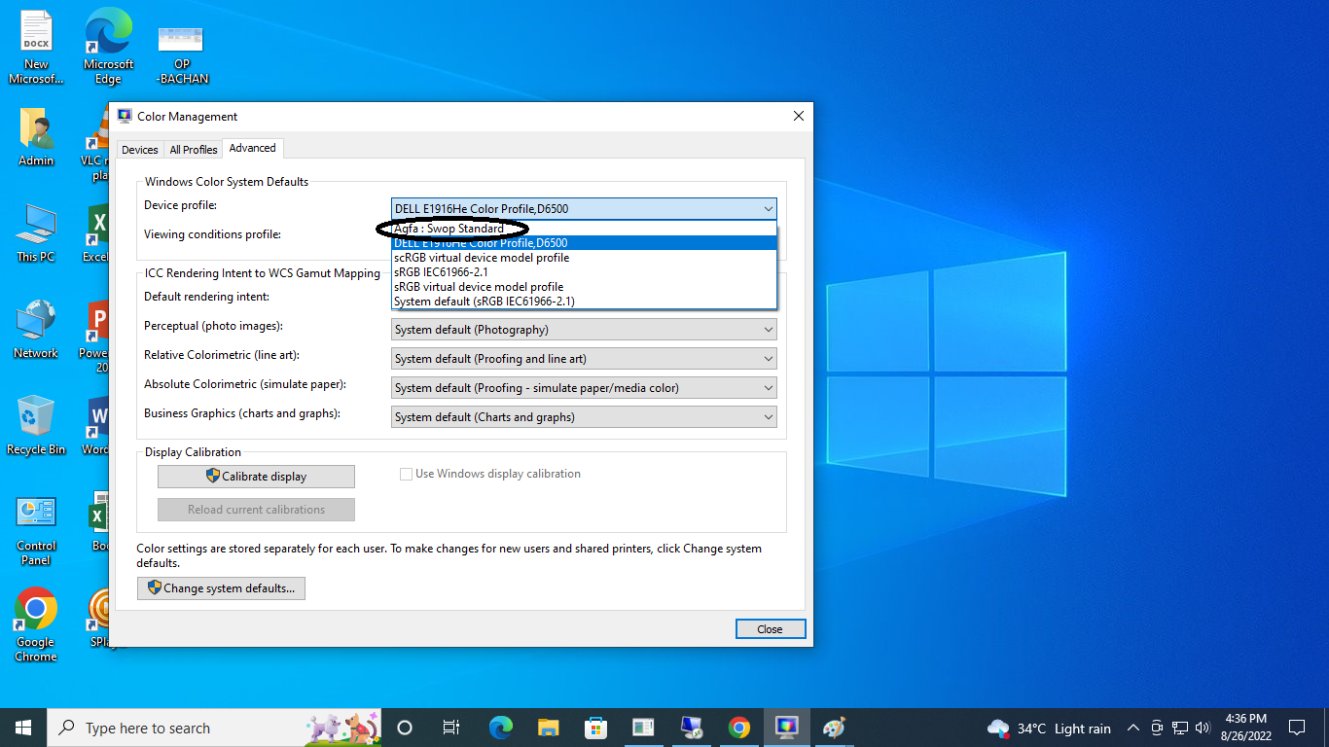Open Task View on the taskbar
Image resolution: width=1329 pixels, height=747 pixels.
click(451, 728)
